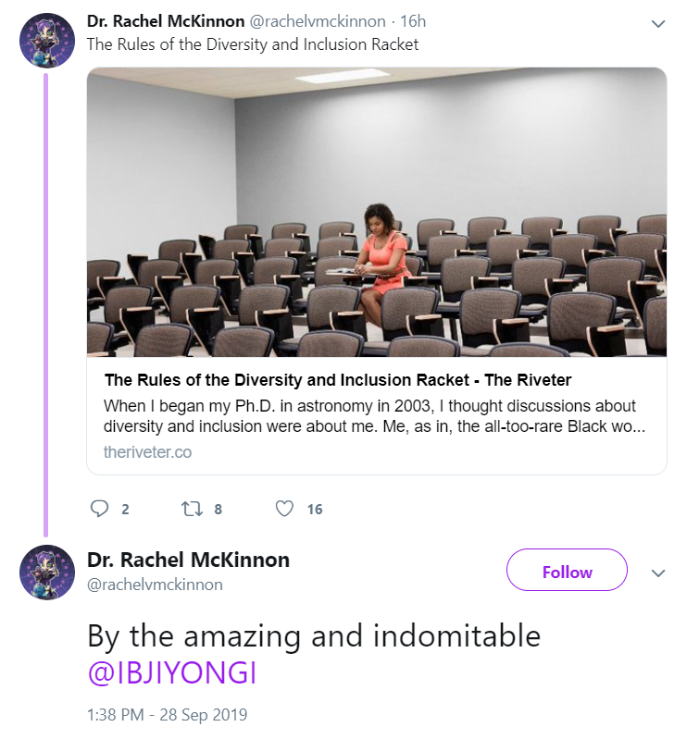Click the article description preview text
This screenshot has height=739, width=687.
[374, 415]
